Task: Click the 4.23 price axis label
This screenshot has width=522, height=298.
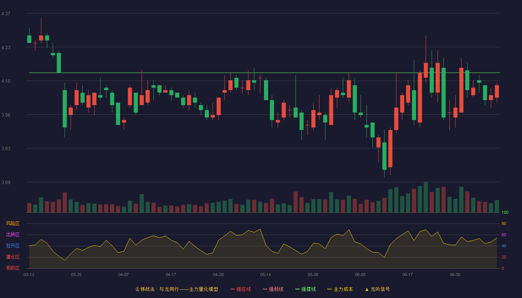Action: [6, 48]
